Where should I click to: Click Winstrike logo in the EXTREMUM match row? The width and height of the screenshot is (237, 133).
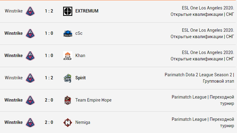(30, 11)
